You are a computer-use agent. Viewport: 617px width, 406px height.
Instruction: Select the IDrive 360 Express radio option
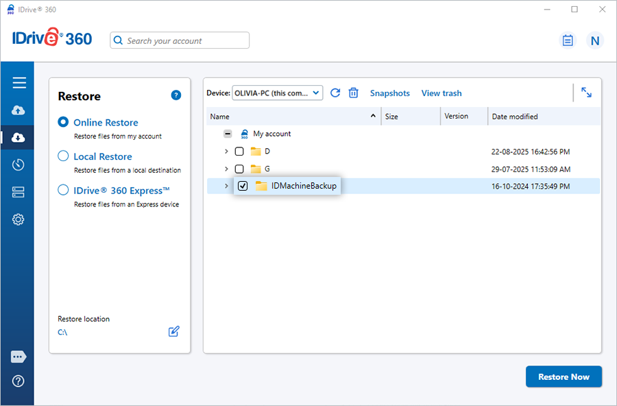tap(63, 190)
